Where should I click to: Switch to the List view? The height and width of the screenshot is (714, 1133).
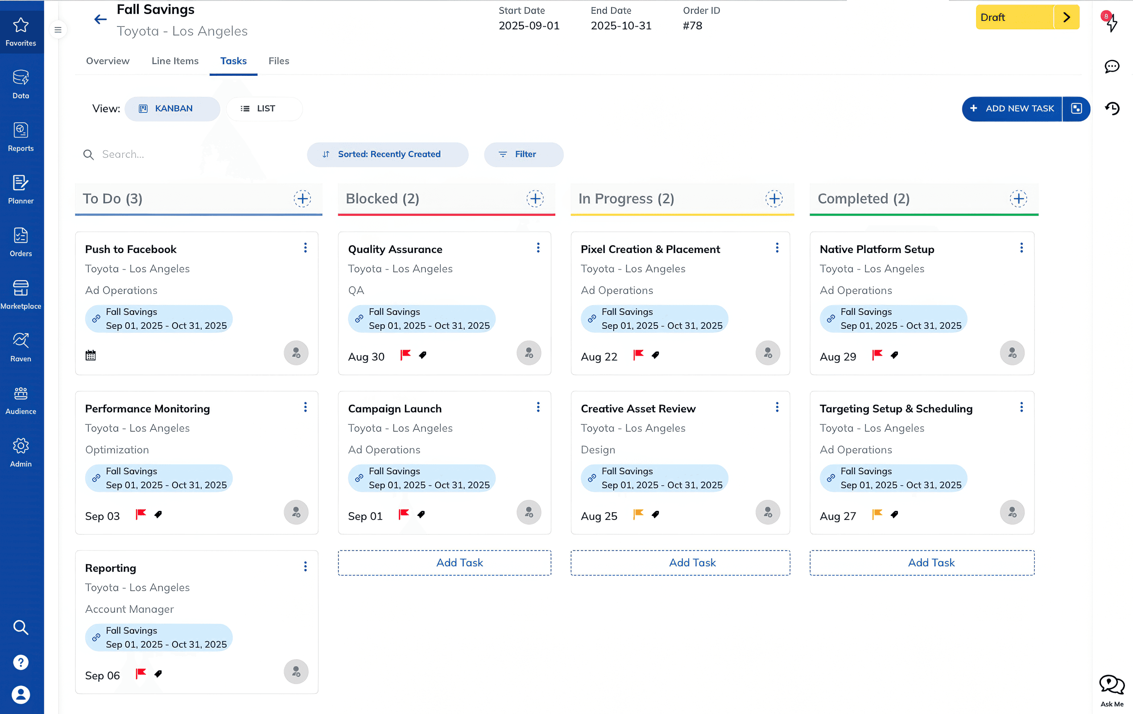pyautogui.click(x=264, y=109)
